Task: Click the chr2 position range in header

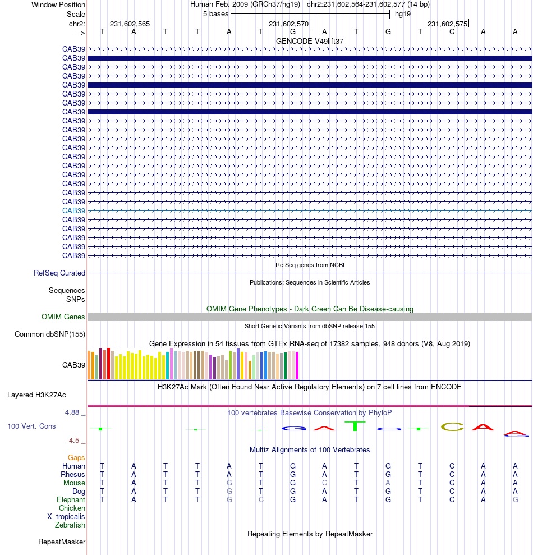Action: (x=368, y=4)
